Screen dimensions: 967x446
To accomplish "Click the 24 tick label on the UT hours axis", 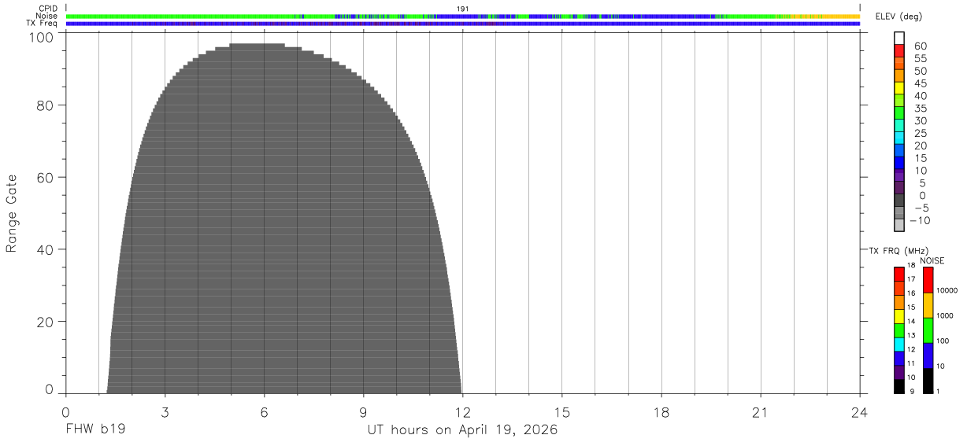I will tap(859, 413).
